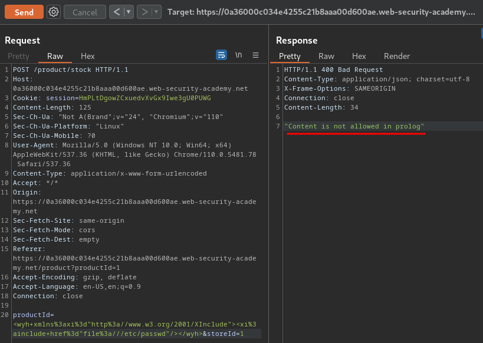
Task: Click the Sec-Fetch-Site: same-origin header
Action: point(68,220)
